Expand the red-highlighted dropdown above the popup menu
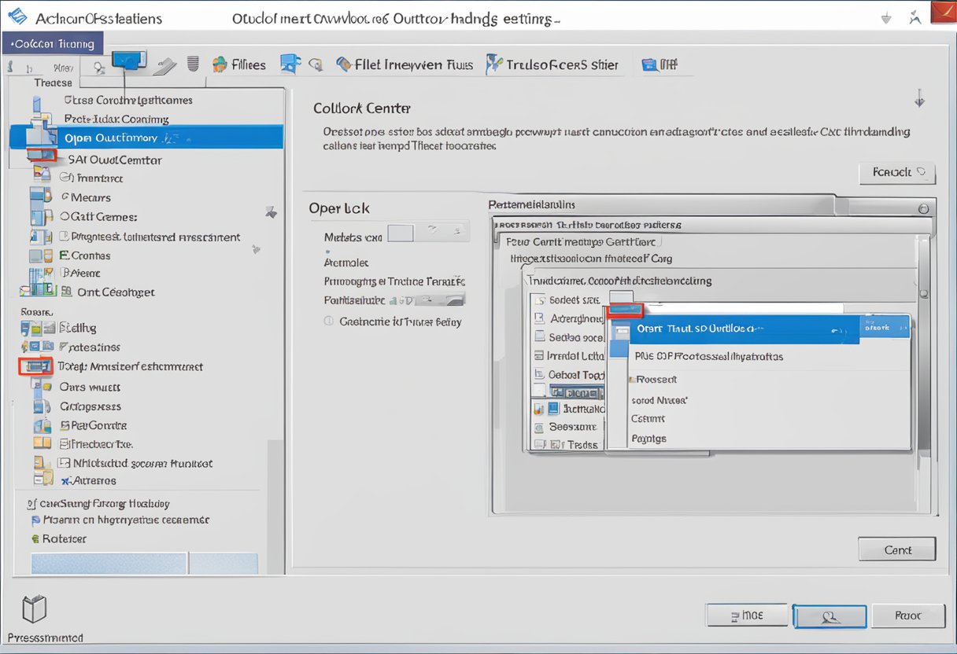957x654 pixels. [624, 309]
